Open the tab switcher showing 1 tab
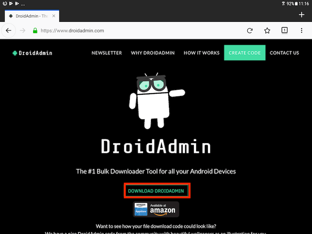The image size is (312, 234). tap(284, 30)
